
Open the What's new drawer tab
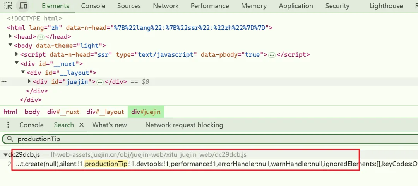(110, 125)
